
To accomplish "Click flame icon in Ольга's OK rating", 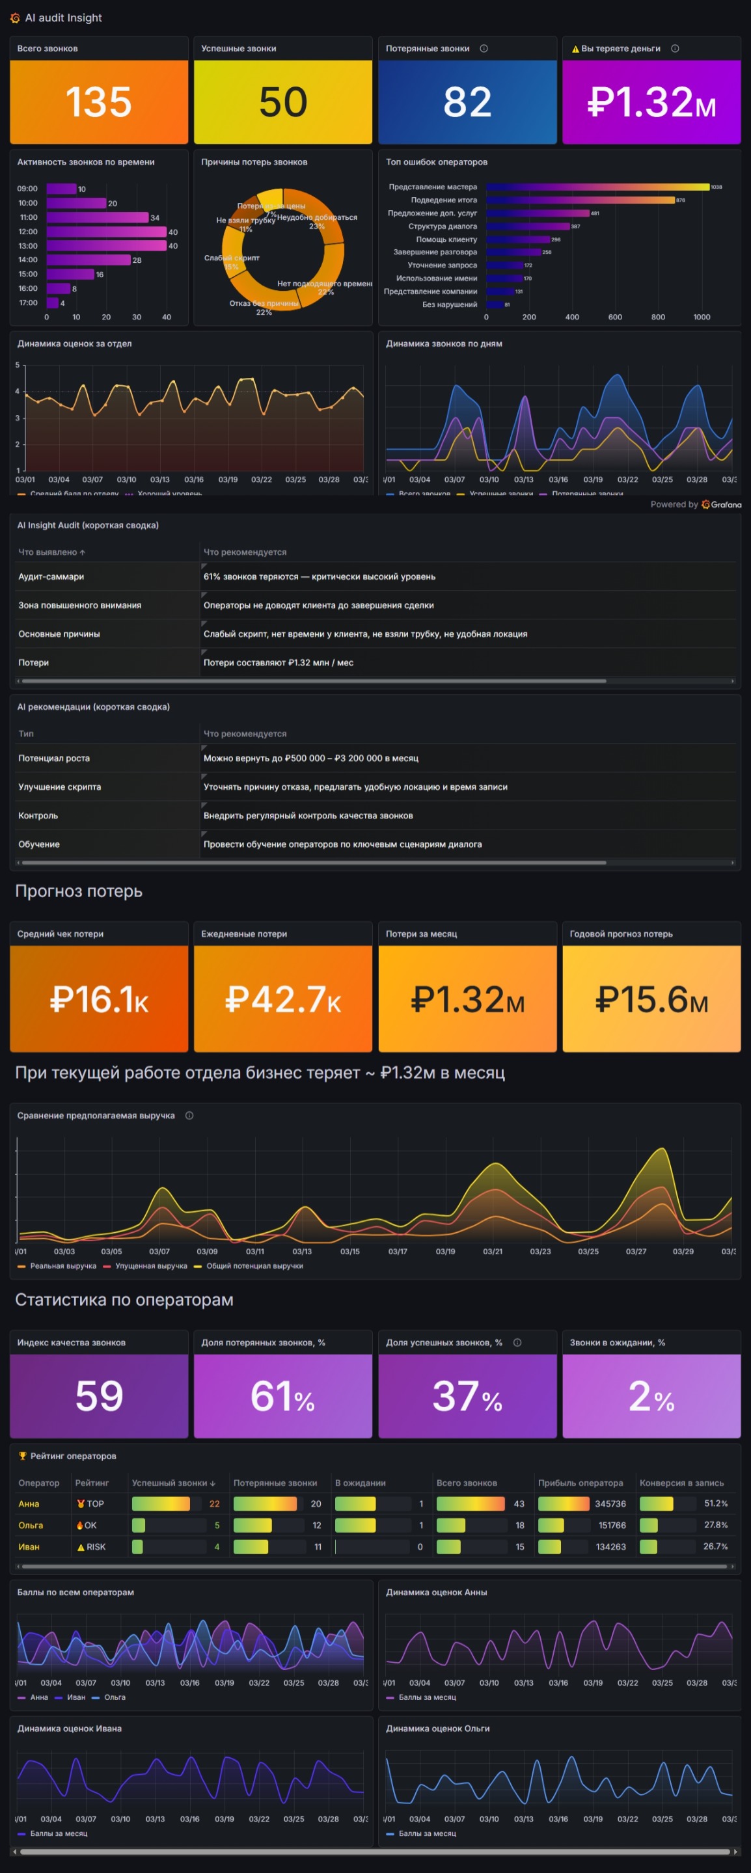I will tap(80, 1526).
